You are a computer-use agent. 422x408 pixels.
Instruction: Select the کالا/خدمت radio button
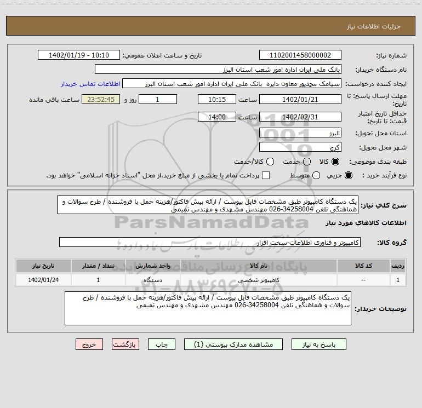point(270,162)
